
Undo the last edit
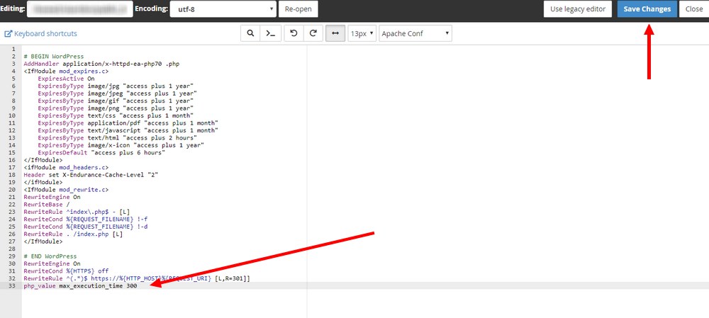pyautogui.click(x=294, y=33)
